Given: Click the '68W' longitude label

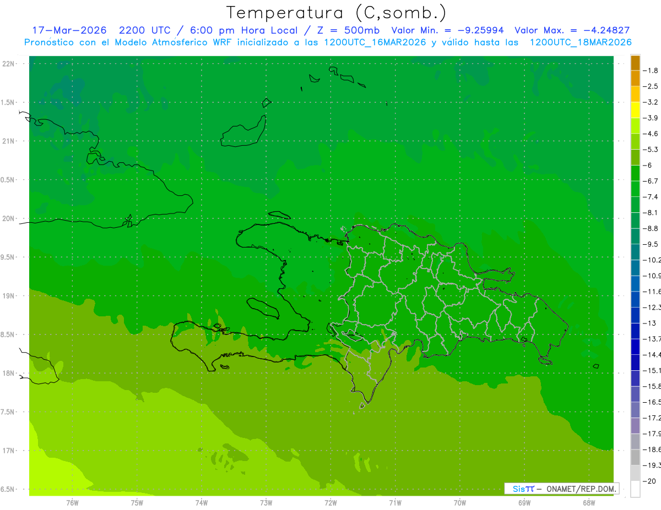Looking at the screenshot, I should [589, 502].
